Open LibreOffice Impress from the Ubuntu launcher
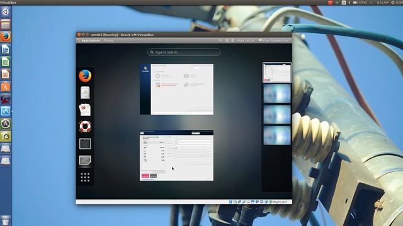 (x=6, y=74)
